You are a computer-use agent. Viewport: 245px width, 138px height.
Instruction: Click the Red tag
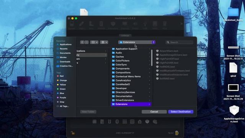tap(60, 76)
